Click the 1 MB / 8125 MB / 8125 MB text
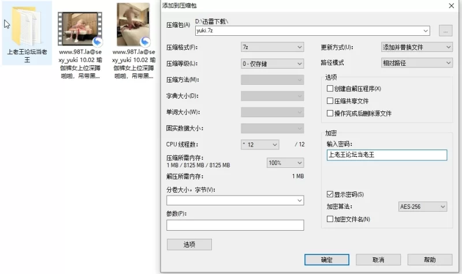 pos(198,165)
